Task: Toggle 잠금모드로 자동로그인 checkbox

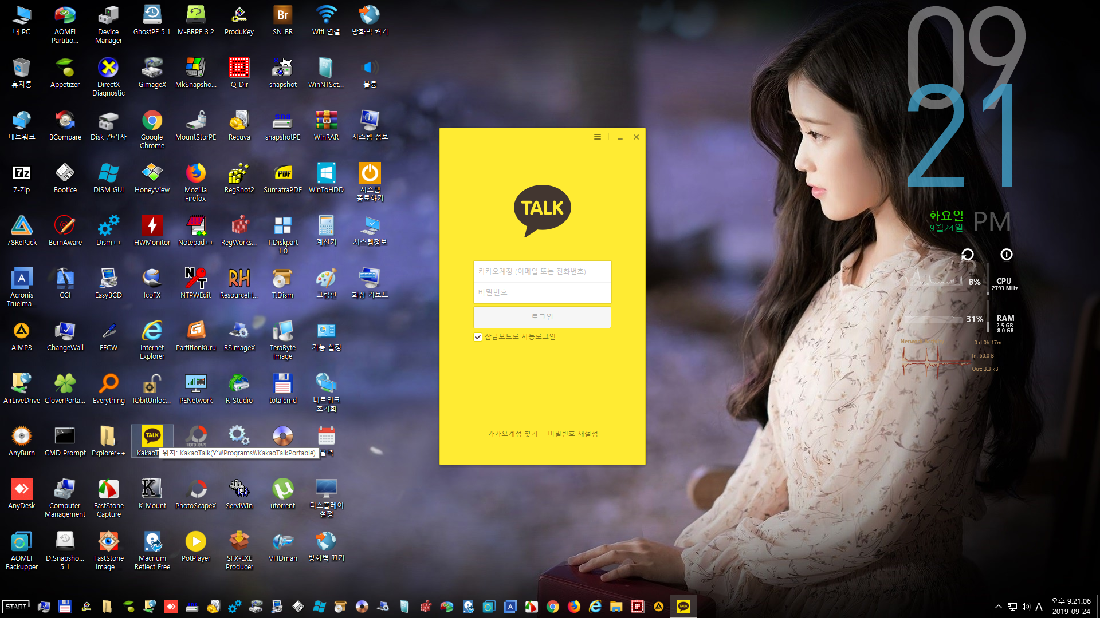Action: click(x=478, y=337)
